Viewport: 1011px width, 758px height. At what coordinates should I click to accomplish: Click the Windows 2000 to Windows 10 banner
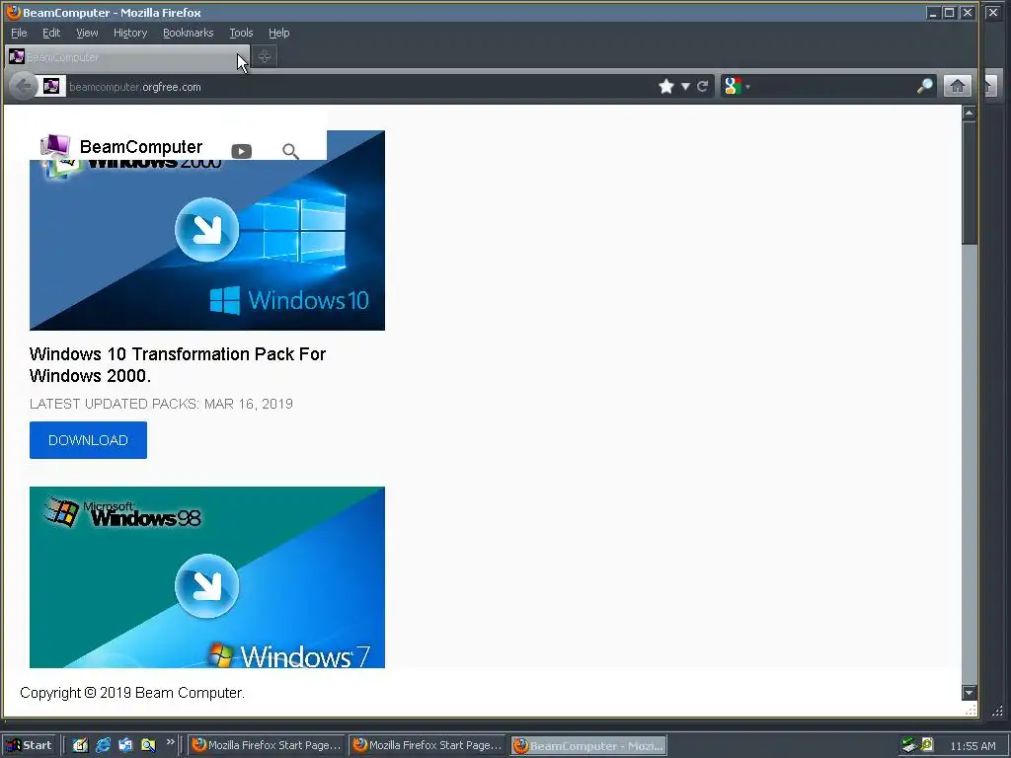click(x=207, y=231)
